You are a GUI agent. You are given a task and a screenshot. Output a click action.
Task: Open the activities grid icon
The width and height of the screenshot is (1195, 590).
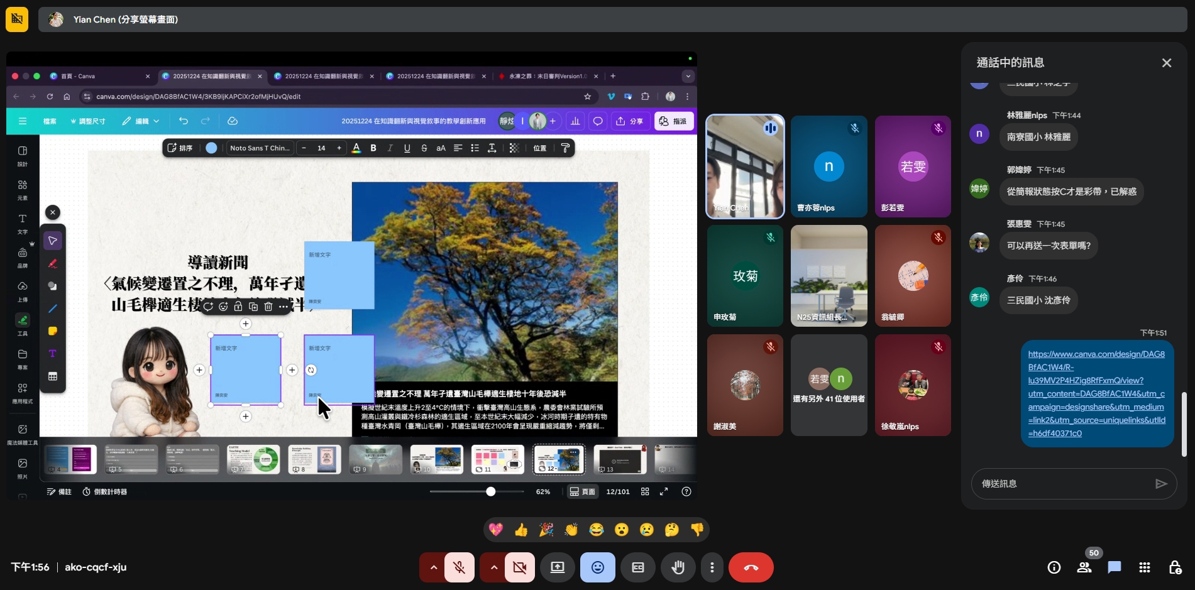tap(1144, 567)
